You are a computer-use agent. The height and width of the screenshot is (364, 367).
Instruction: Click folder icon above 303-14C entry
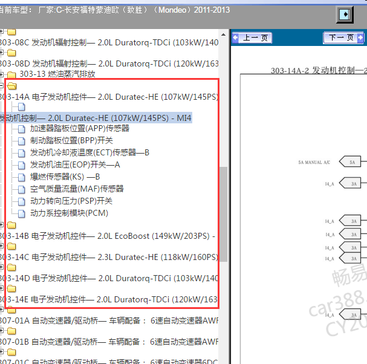pyautogui.click(x=11, y=246)
